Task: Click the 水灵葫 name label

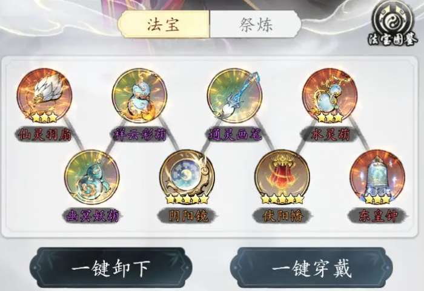Action: click(330, 134)
